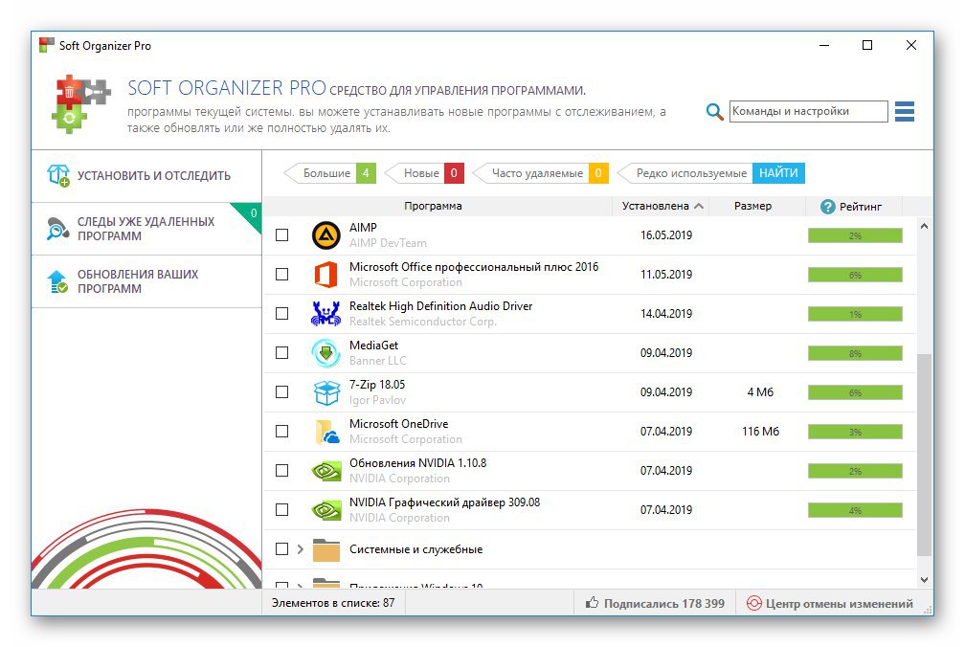The width and height of the screenshot is (965, 647).
Task: Click the thumbs-up subscribers icon
Action: (592, 603)
